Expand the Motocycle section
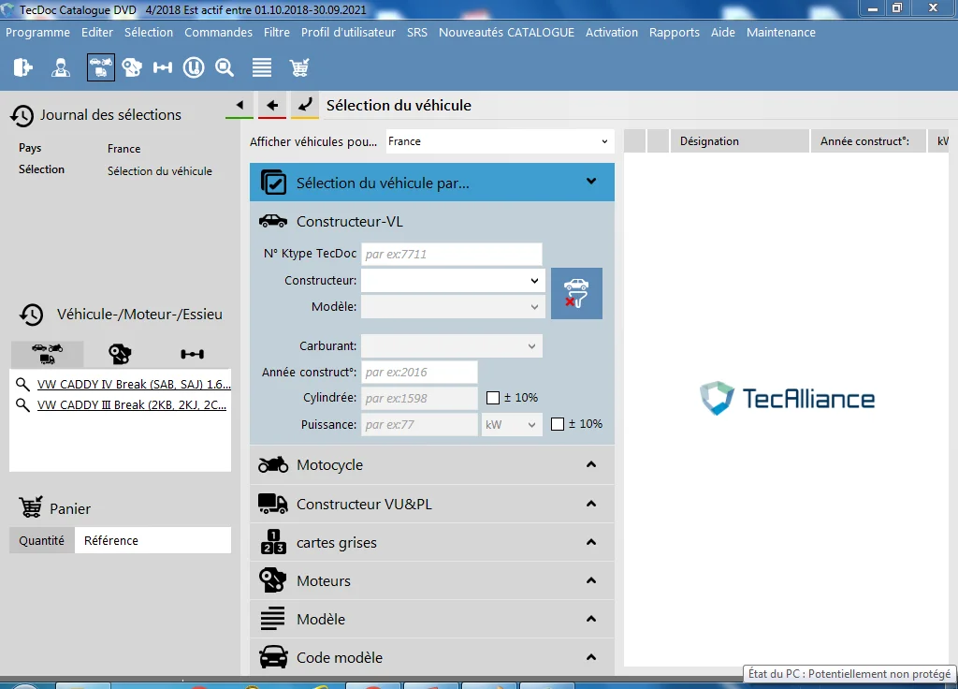The width and height of the screenshot is (958, 689). (432, 465)
